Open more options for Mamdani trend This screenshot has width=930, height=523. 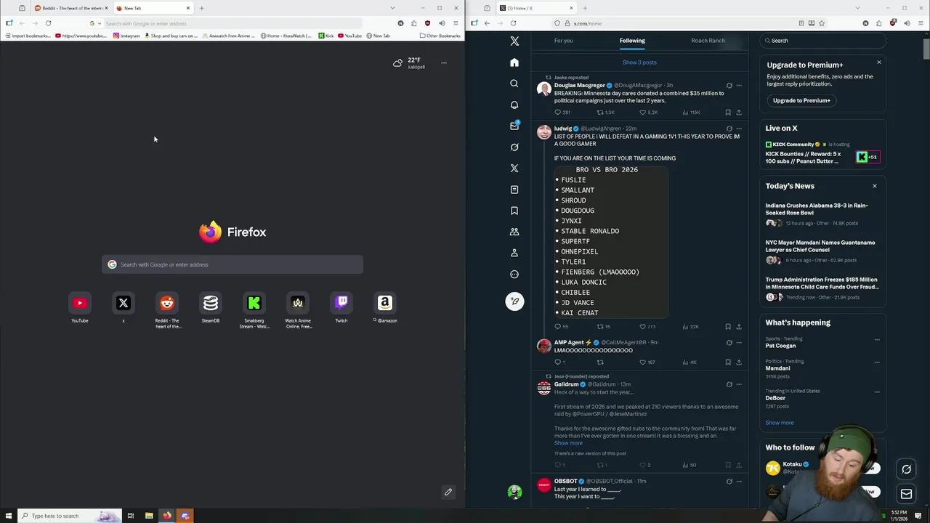coord(877,362)
